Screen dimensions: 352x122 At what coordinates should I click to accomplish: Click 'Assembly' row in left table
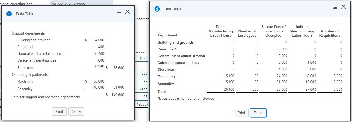(25, 89)
